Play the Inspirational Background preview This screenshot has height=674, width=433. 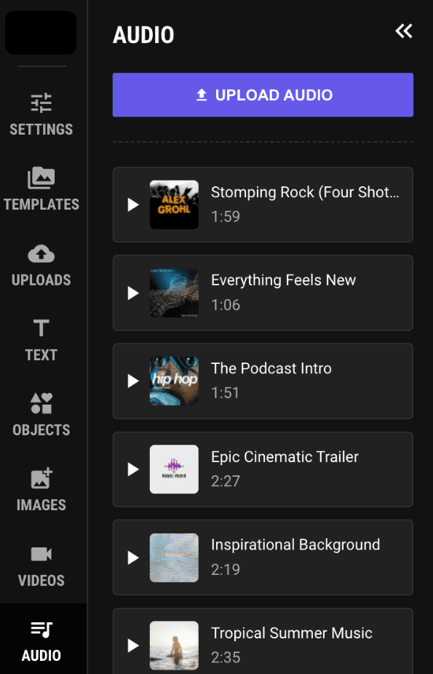click(x=133, y=558)
